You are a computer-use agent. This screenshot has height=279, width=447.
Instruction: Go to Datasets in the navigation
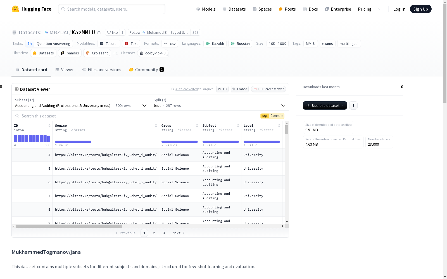pyautogui.click(x=234, y=9)
